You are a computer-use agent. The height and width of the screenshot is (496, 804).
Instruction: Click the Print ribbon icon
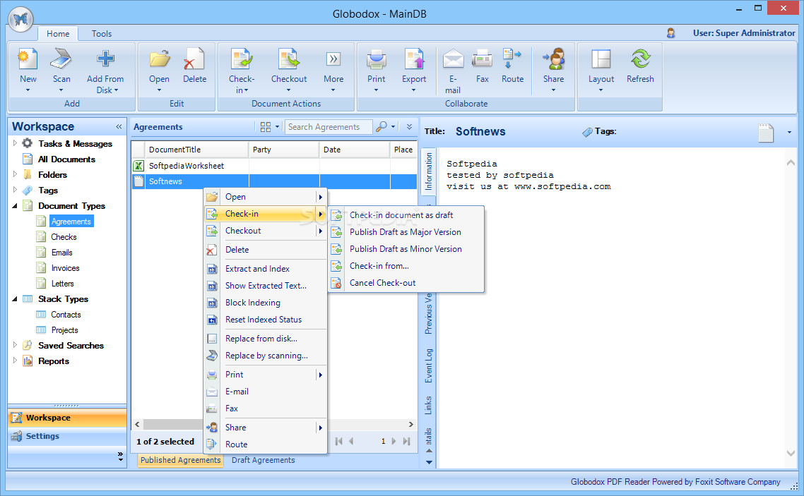click(x=377, y=59)
